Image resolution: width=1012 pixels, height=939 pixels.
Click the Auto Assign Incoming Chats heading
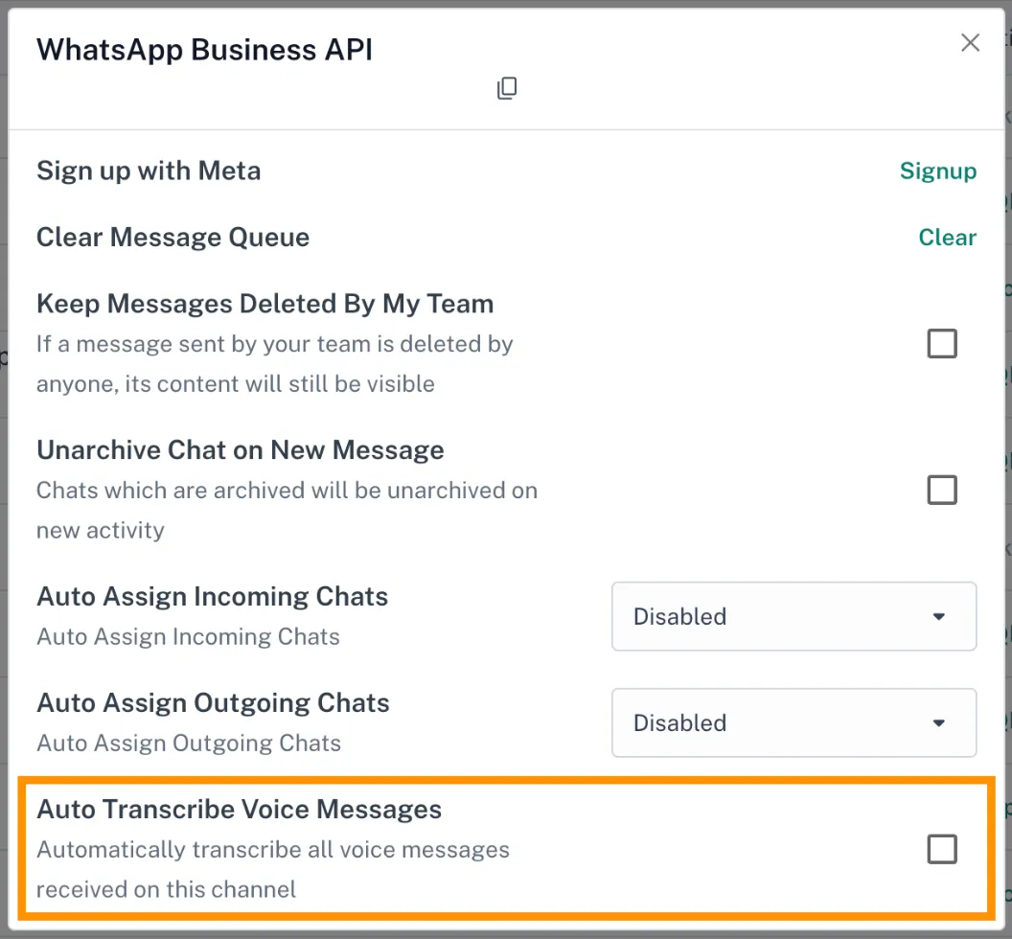pos(212,597)
